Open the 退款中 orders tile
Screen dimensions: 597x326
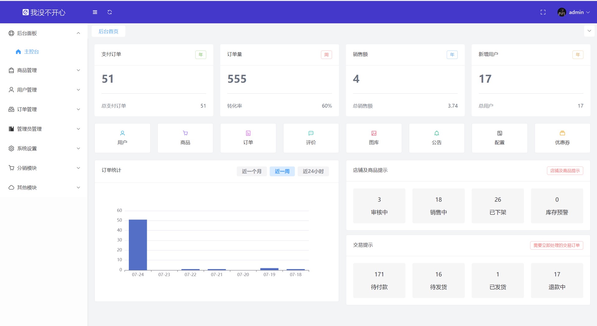point(557,281)
